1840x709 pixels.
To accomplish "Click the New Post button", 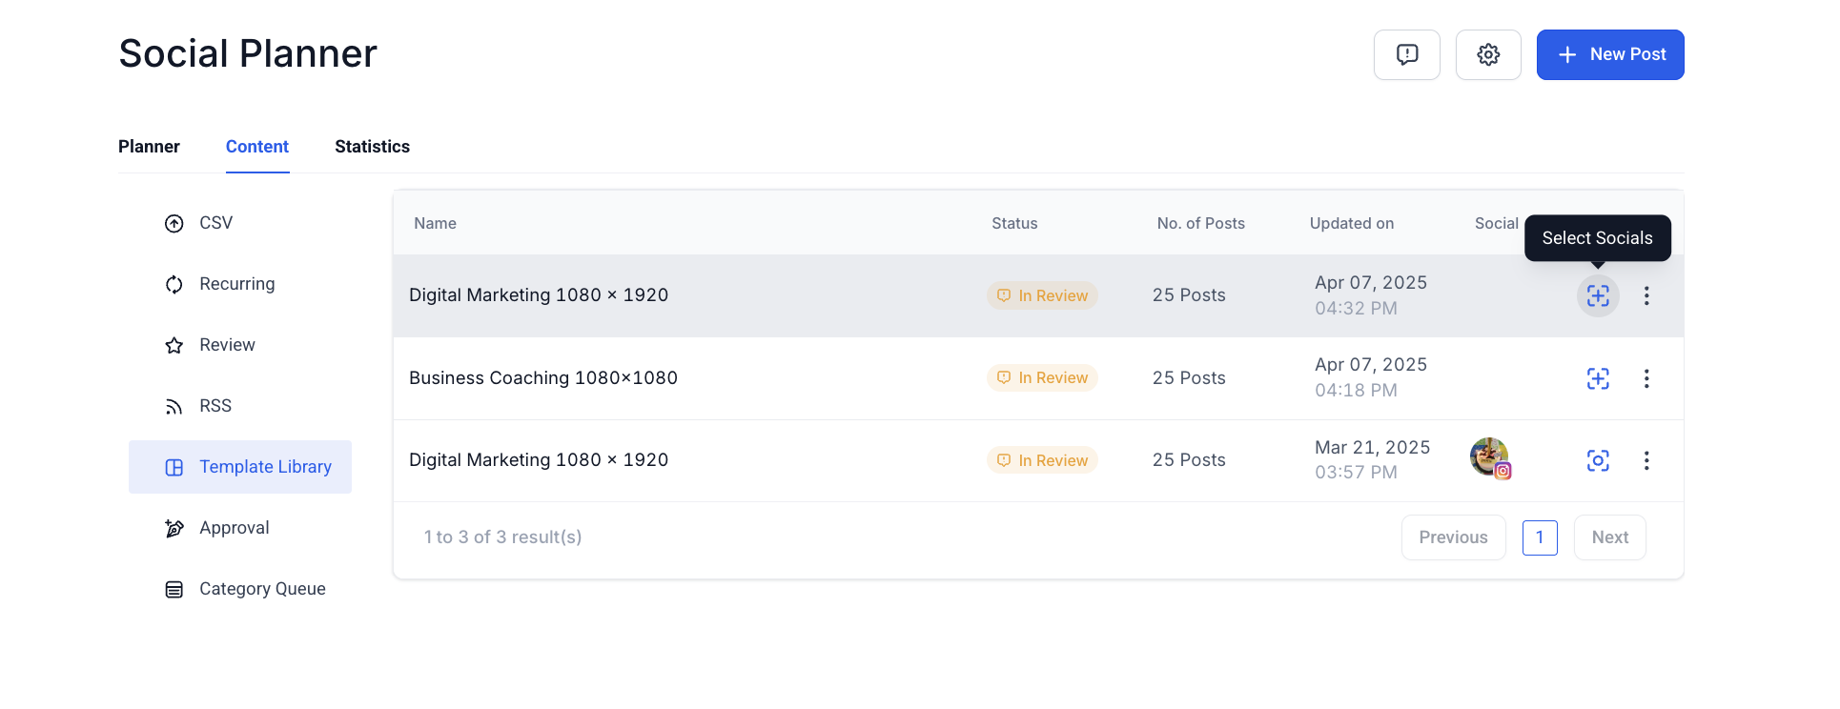I will [x=1610, y=54].
